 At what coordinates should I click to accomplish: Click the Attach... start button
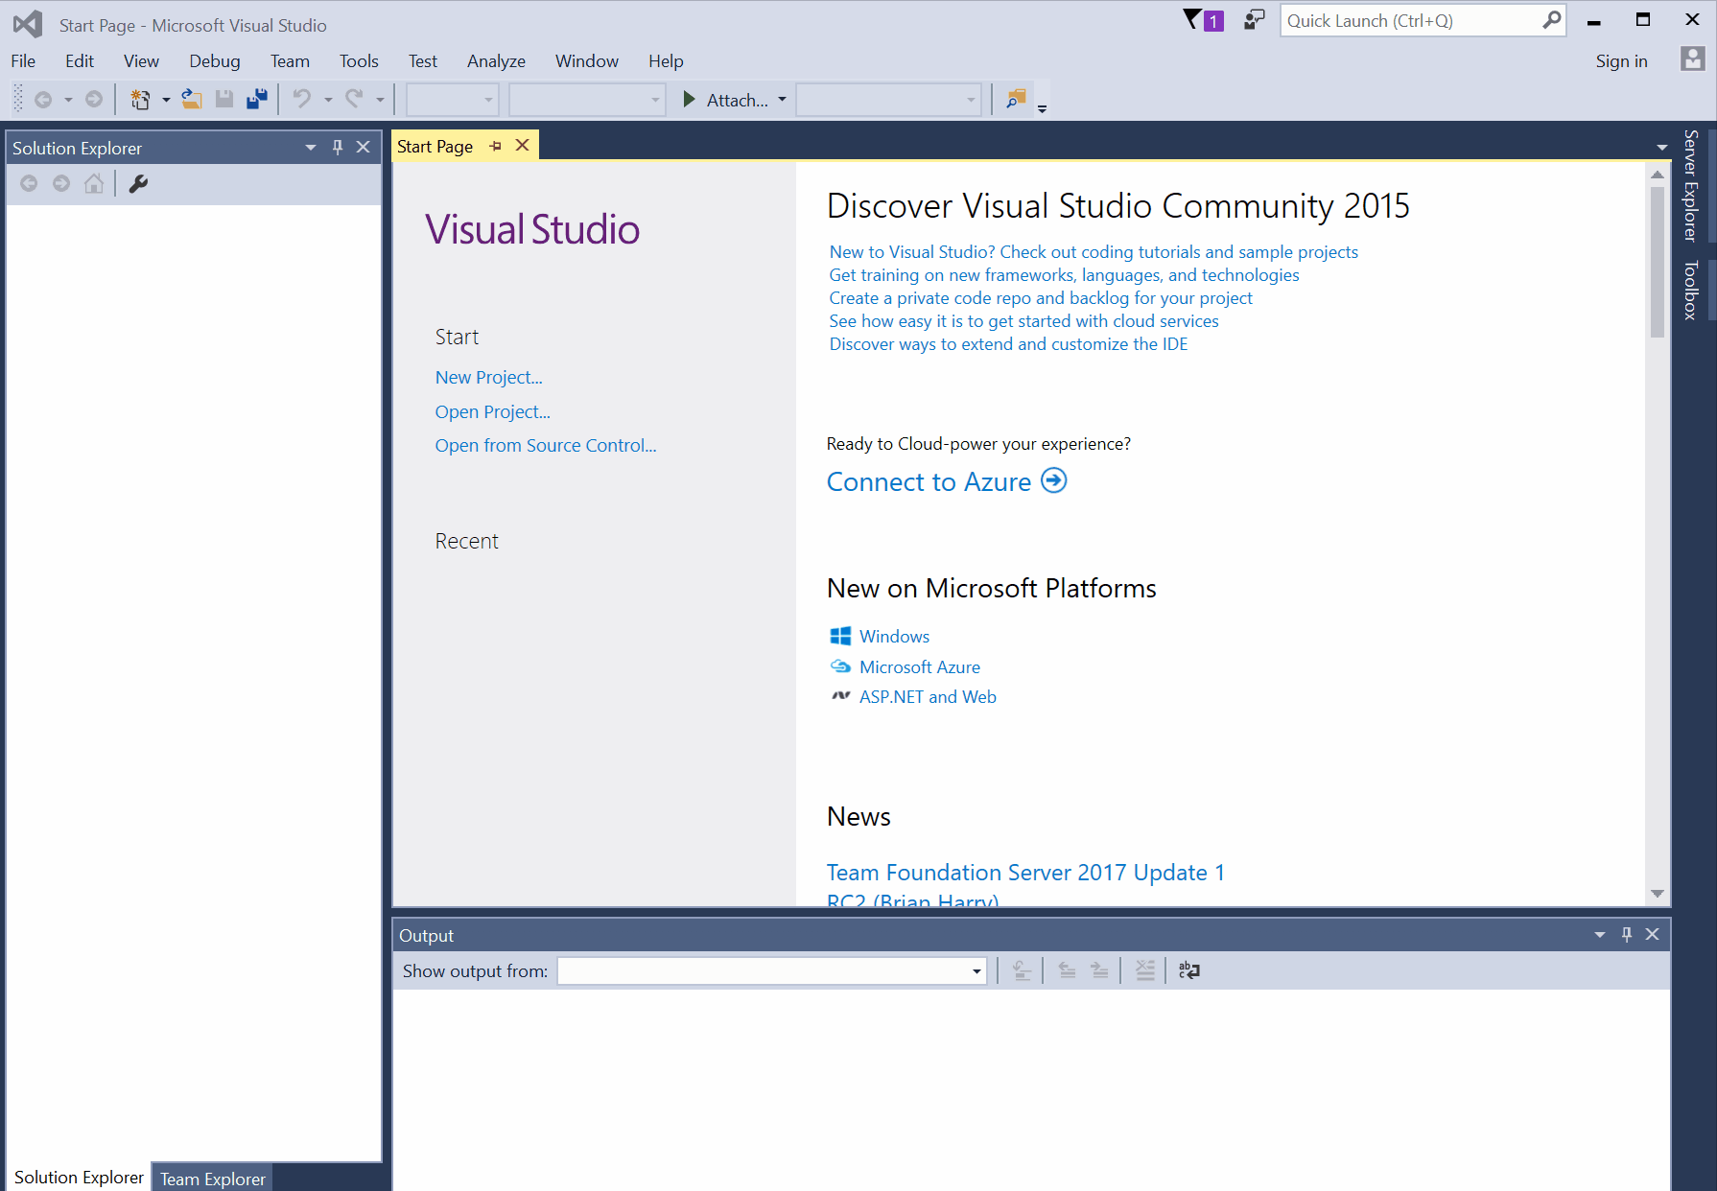[x=726, y=100]
